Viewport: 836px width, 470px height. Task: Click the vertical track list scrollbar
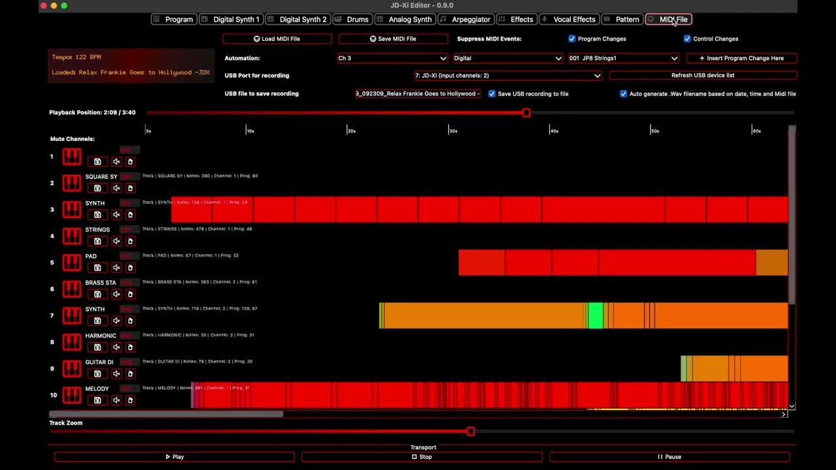[792, 215]
